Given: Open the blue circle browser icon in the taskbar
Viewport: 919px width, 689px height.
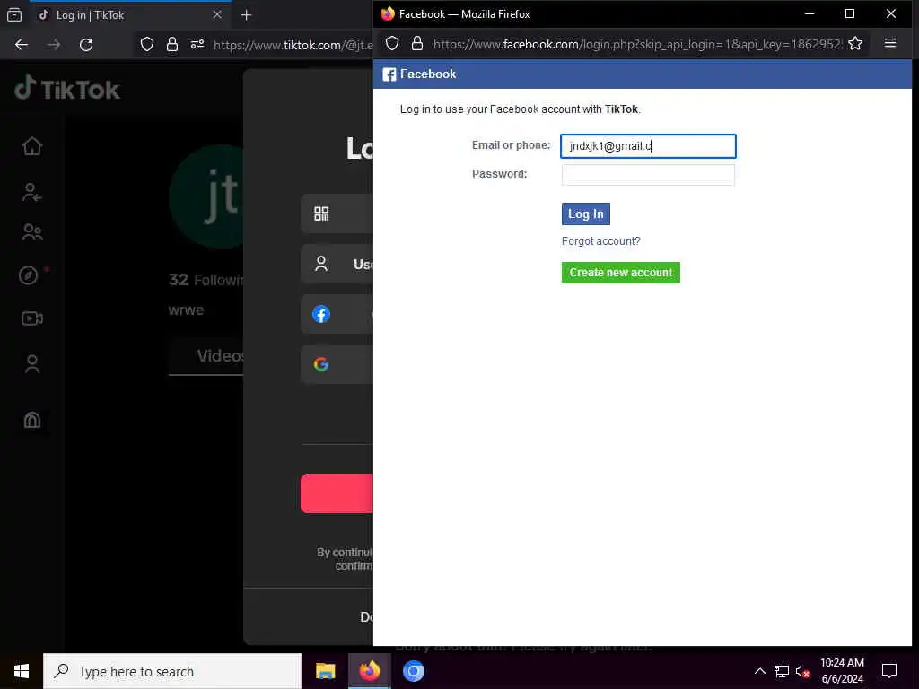Looking at the screenshot, I should pos(413,671).
